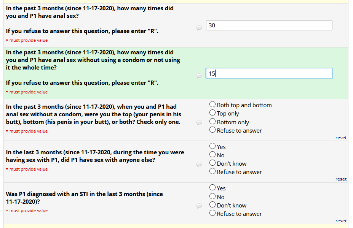
Task: Reset the P1 other partners answer
Action: [x=341, y=179]
